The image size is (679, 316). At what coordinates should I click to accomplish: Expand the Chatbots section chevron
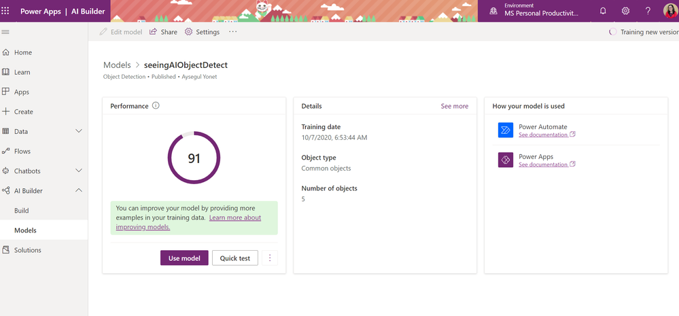coord(79,171)
